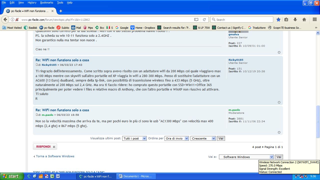Open the Subito bookmark

tap(63, 28)
